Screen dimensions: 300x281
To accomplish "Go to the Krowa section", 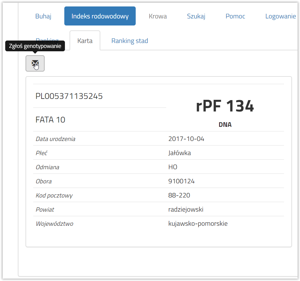I will coord(158,16).
